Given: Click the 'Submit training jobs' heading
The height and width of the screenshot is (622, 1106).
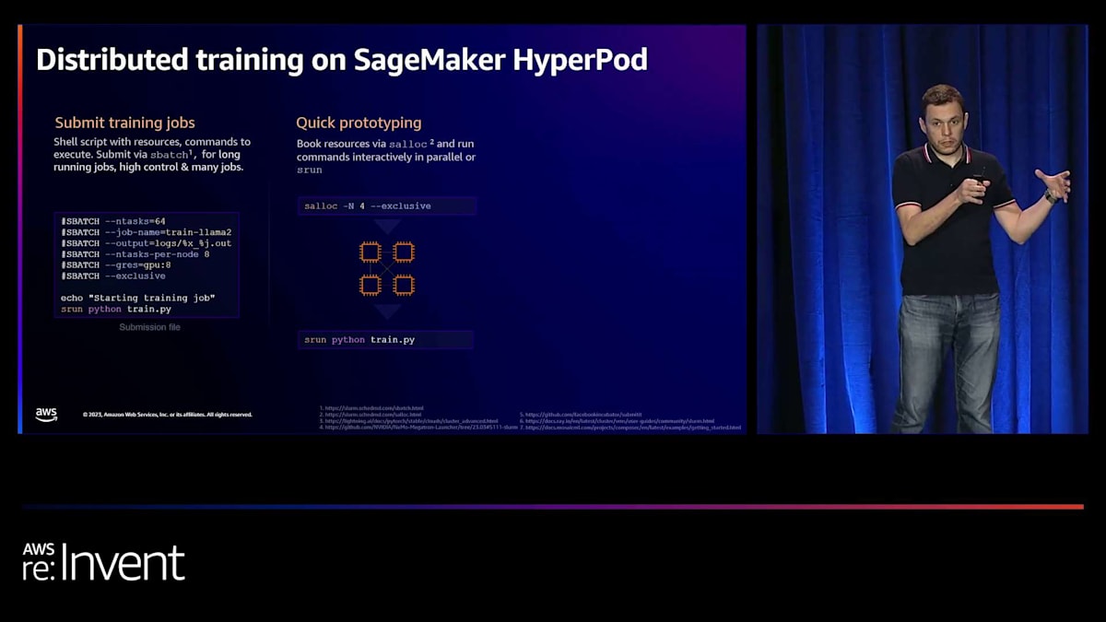Looking at the screenshot, I should pyautogui.click(x=124, y=123).
